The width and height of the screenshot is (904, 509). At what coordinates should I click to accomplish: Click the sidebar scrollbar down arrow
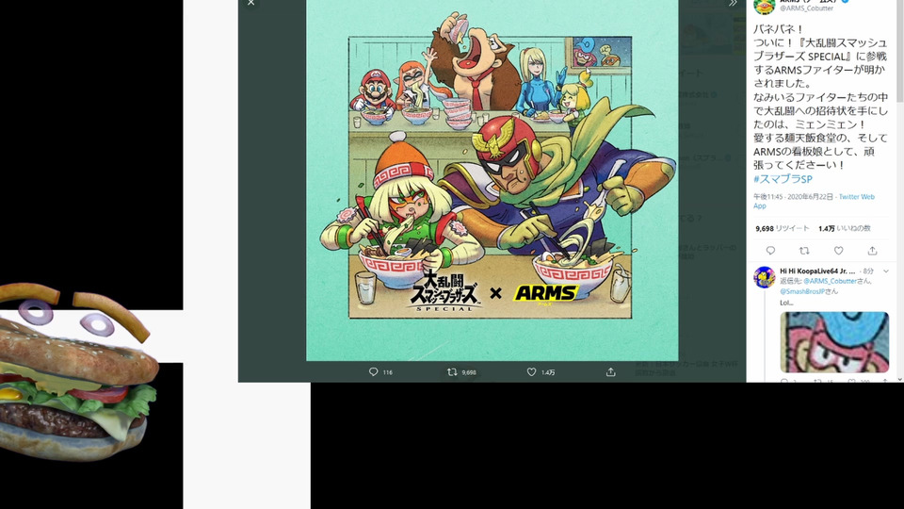point(899,379)
